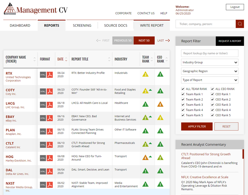Open the Corporate menu link
This screenshot has width=248, height=195.
(123, 13)
